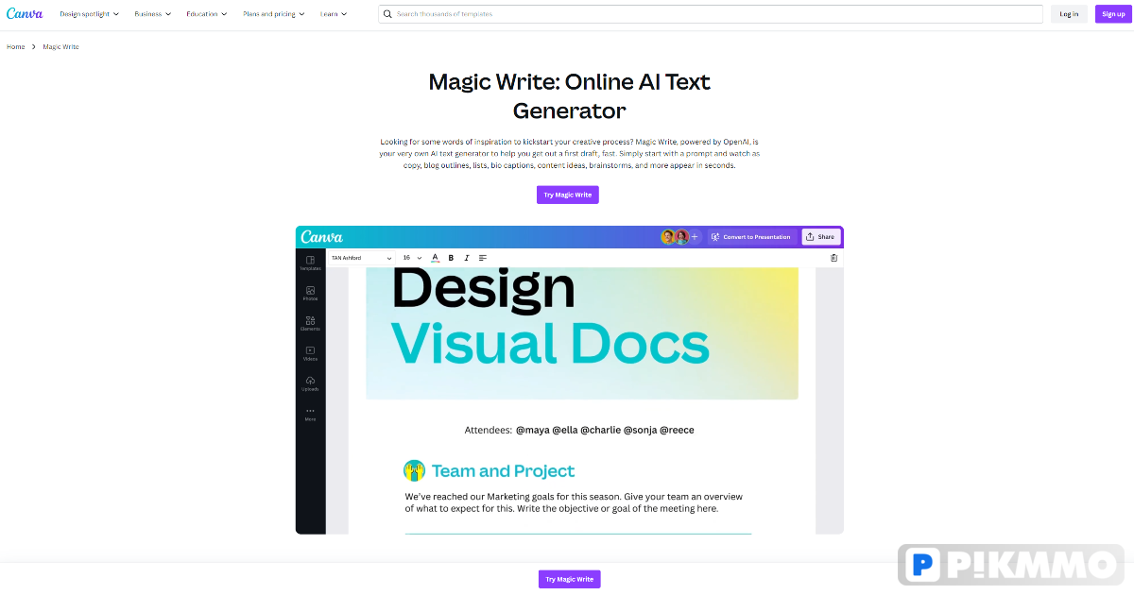
Task: Click Magic Write breadcrumb link
Action: (x=60, y=46)
